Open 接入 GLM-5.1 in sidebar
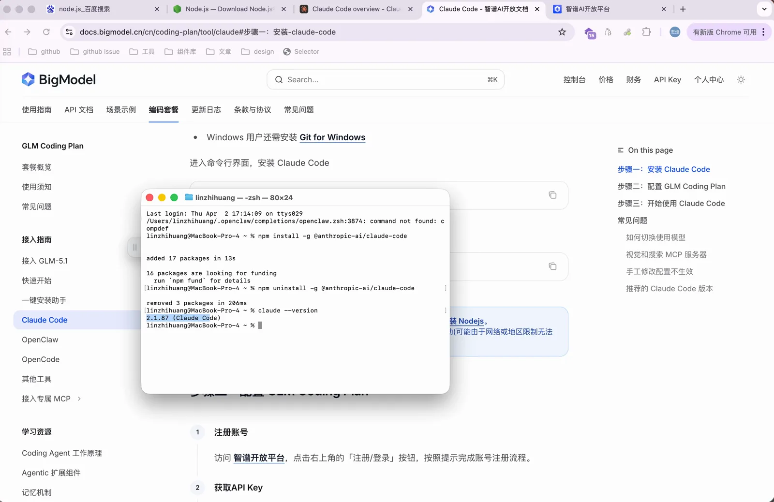This screenshot has height=502, width=774. (45, 261)
